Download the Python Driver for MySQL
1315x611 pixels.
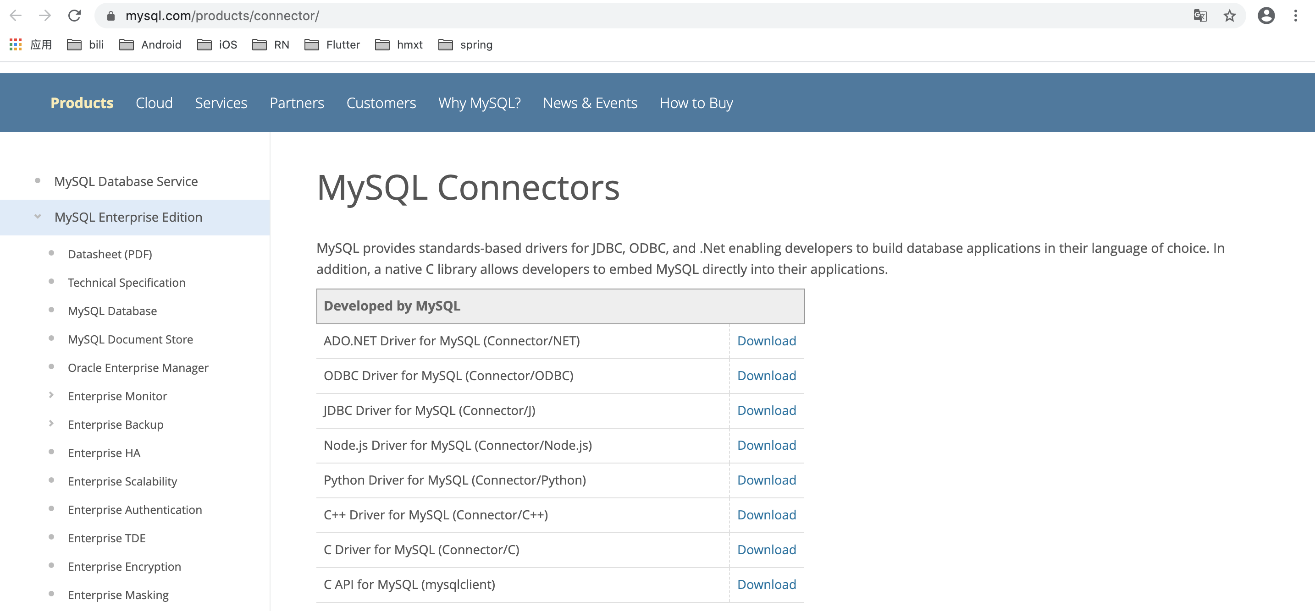click(766, 480)
